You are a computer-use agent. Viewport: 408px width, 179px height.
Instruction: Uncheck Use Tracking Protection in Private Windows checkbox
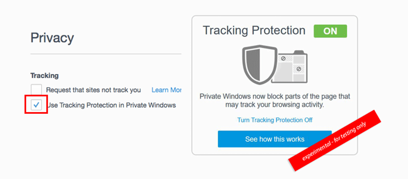(36, 105)
